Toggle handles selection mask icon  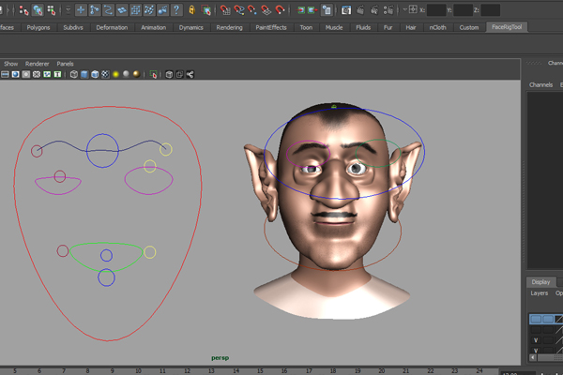coord(81,10)
